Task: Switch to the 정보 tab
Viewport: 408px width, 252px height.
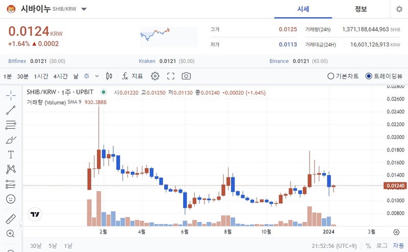Action: [361, 9]
